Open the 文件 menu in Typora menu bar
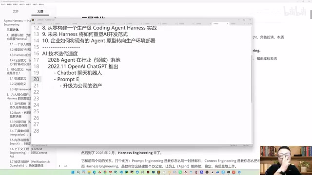 coord(3,4)
